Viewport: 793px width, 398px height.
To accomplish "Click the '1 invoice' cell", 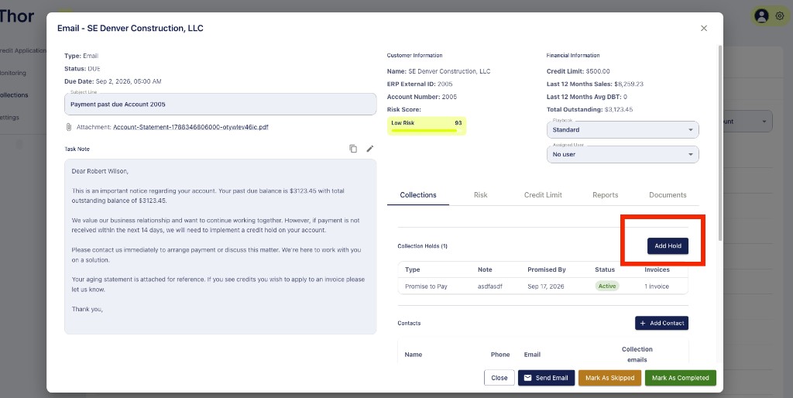I will [657, 286].
